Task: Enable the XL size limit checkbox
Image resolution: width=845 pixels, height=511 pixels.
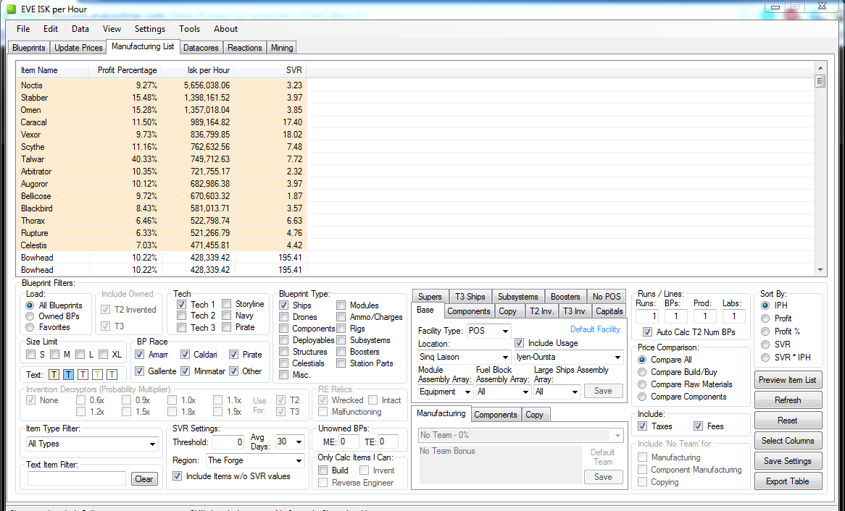Action: 104,355
